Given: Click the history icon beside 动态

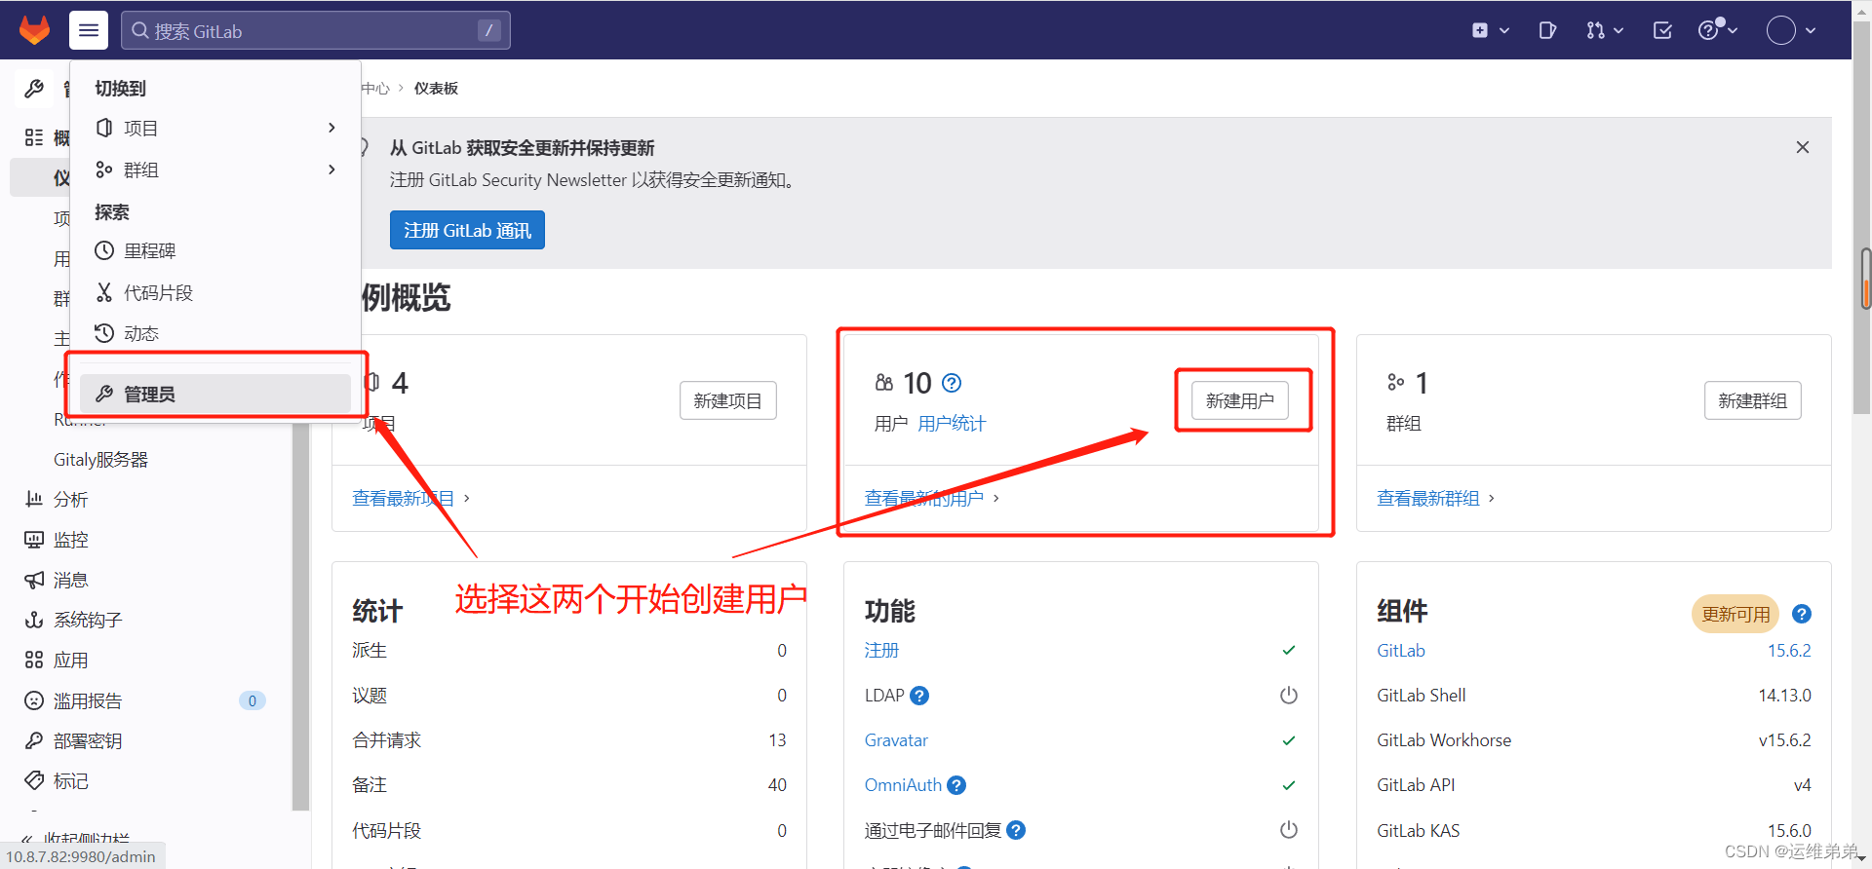Looking at the screenshot, I should [x=104, y=333].
